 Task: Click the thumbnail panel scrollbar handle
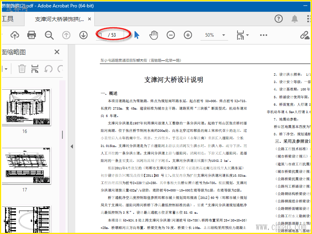(62, 135)
